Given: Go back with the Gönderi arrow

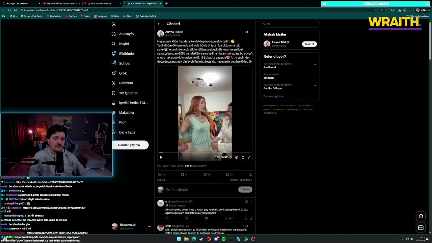Looking at the screenshot, I should 159,24.
